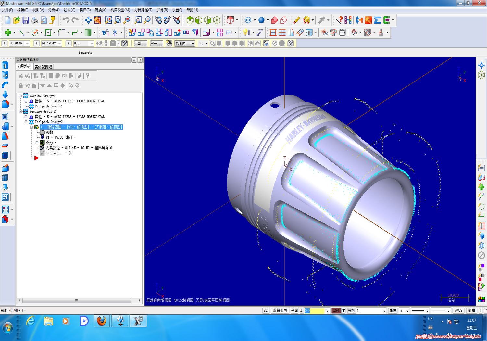Select the solid blue sphere shading icon
Viewport: 487px width, 341px height.
[x=261, y=20]
